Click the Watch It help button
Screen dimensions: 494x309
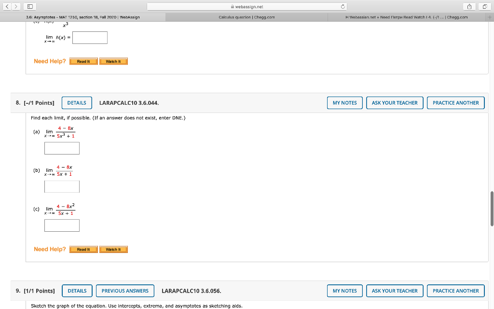113,249
